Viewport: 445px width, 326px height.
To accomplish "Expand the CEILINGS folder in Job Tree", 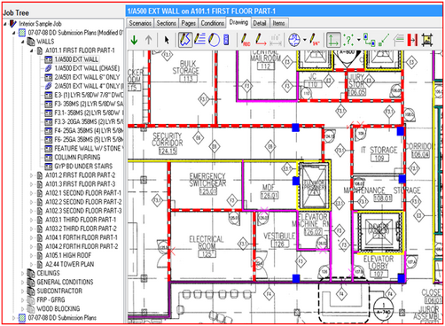I will [x=22, y=274].
